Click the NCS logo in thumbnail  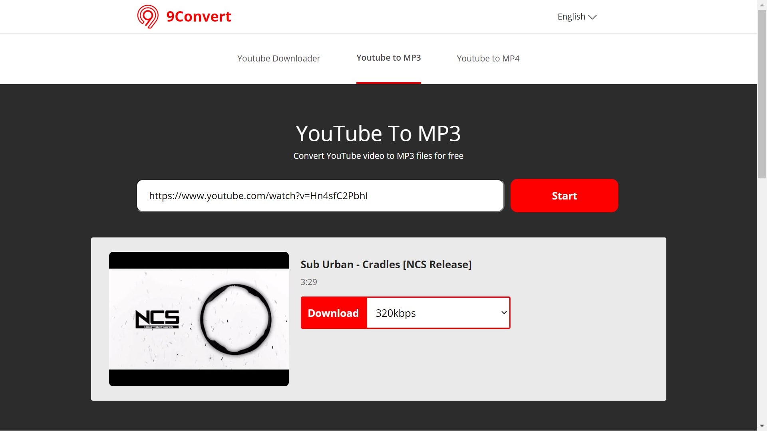click(x=157, y=319)
